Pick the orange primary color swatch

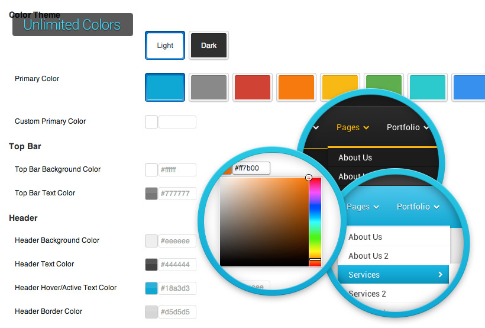(x=296, y=88)
